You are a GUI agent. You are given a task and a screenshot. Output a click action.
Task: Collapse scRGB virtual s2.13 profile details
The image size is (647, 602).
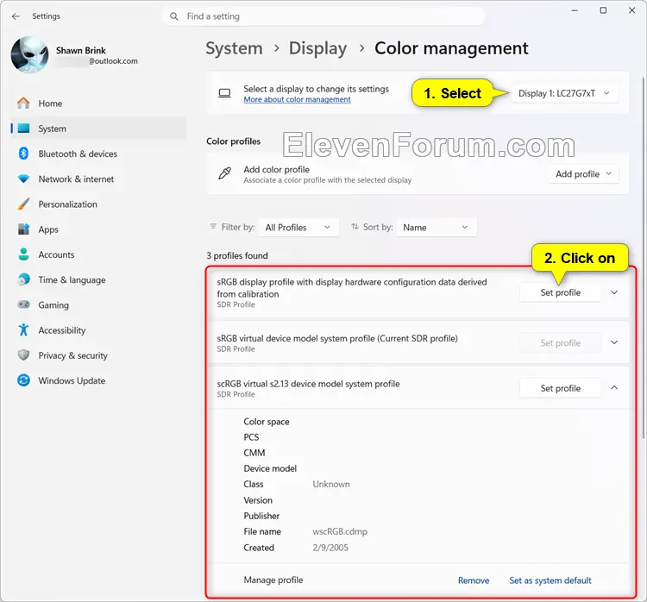click(614, 388)
